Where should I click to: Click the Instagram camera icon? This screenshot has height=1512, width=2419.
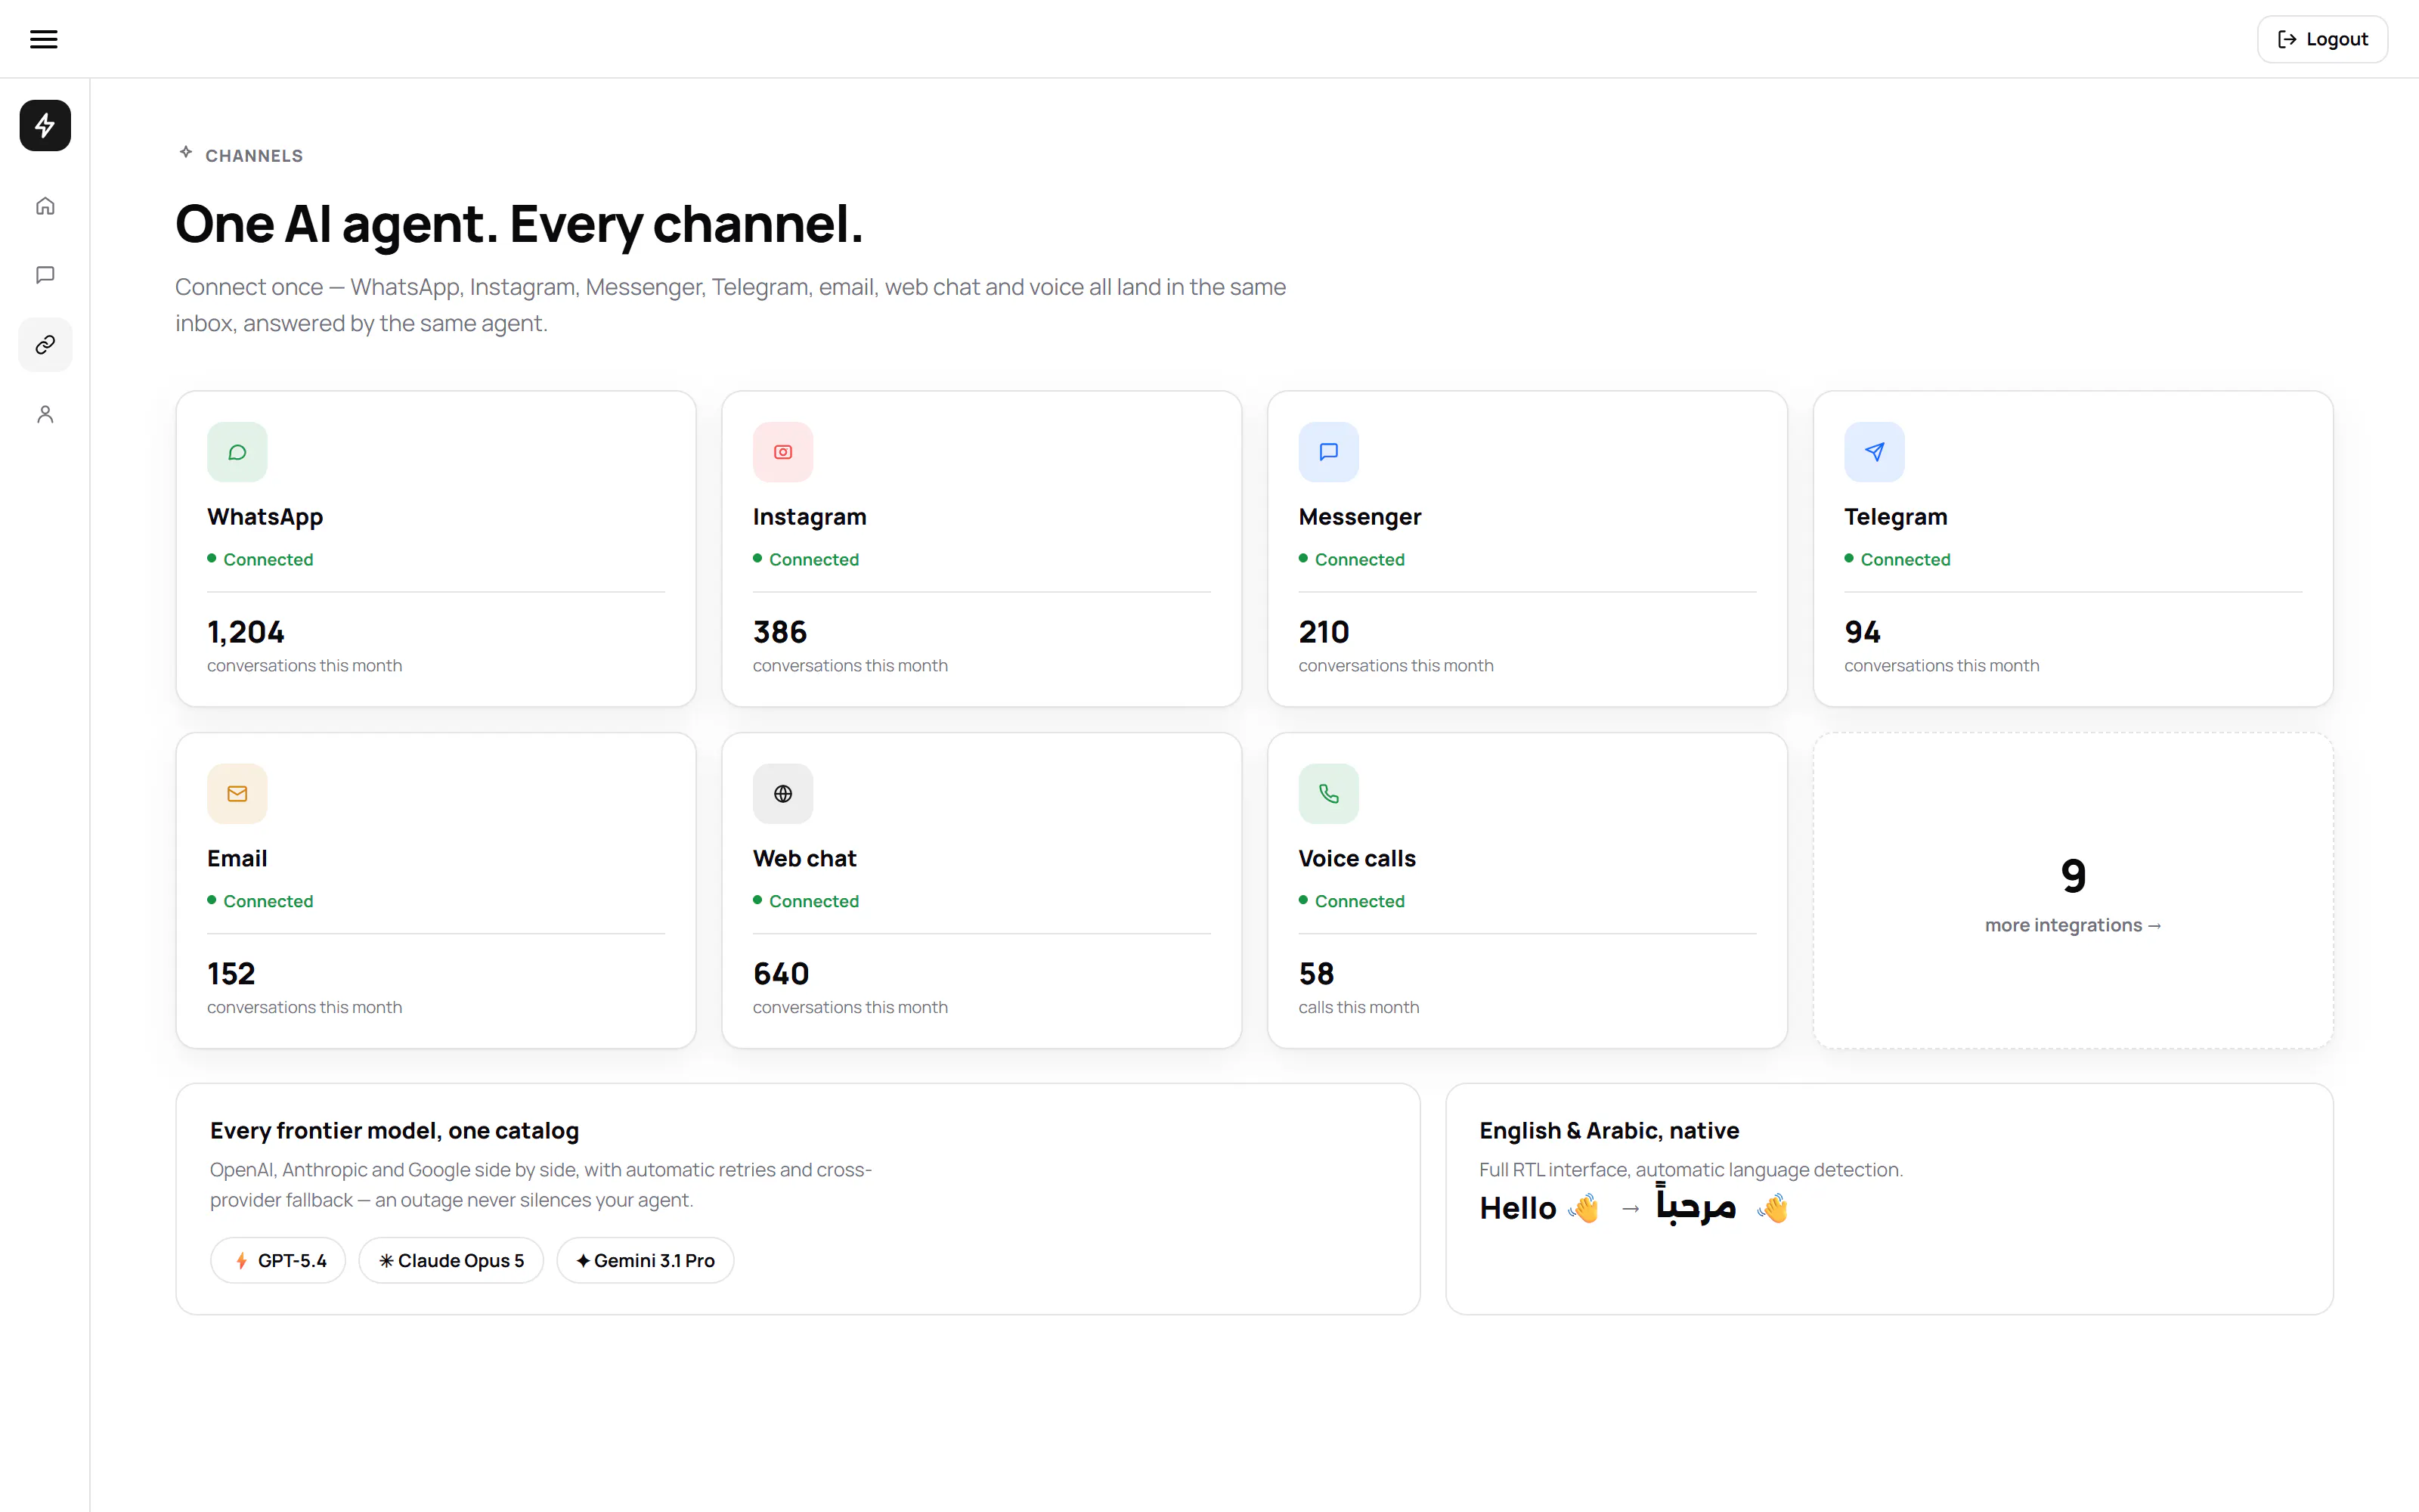(782, 452)
